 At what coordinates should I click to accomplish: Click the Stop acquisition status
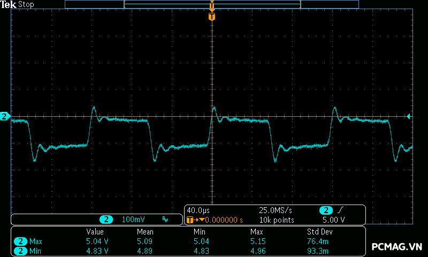coord(26,4)
